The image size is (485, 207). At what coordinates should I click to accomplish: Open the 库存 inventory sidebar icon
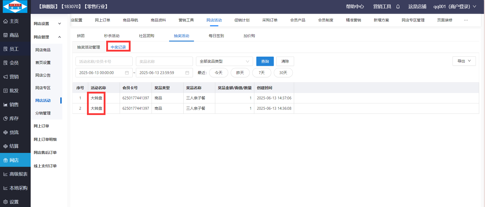(6, 119)
